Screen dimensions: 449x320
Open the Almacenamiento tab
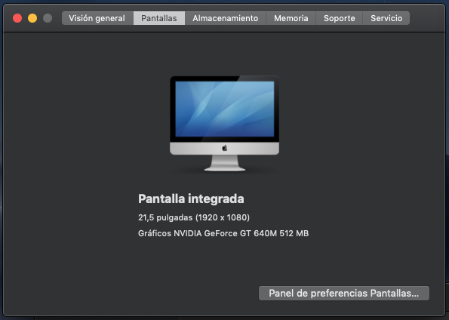click(x=226, y=18)
